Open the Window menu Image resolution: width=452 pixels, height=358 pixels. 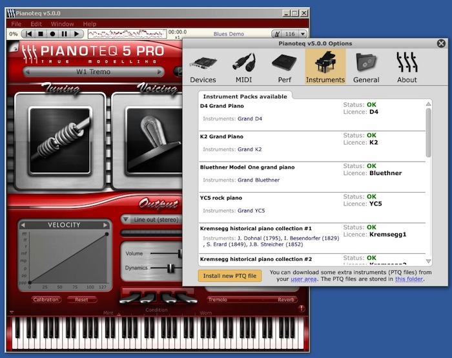[62, 24]
